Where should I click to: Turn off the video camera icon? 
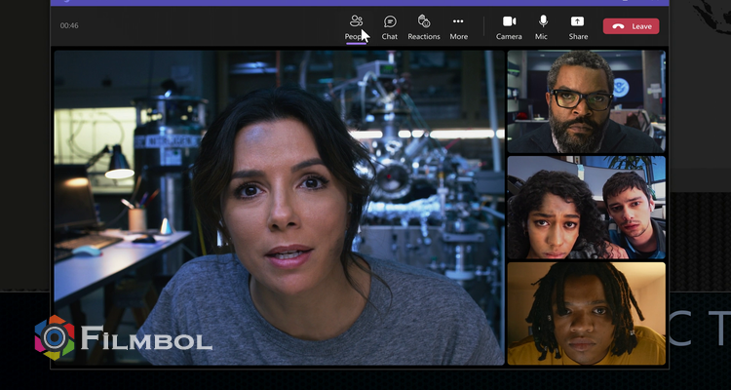tap(509, 21)
